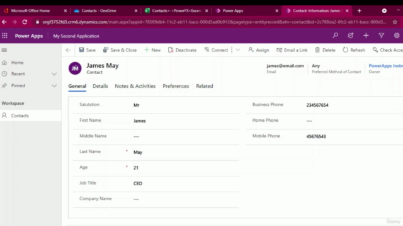Viewport: 403px width, 226px height.
Task: Open the PowerApps owner link
Action: [x=386, y=66]
